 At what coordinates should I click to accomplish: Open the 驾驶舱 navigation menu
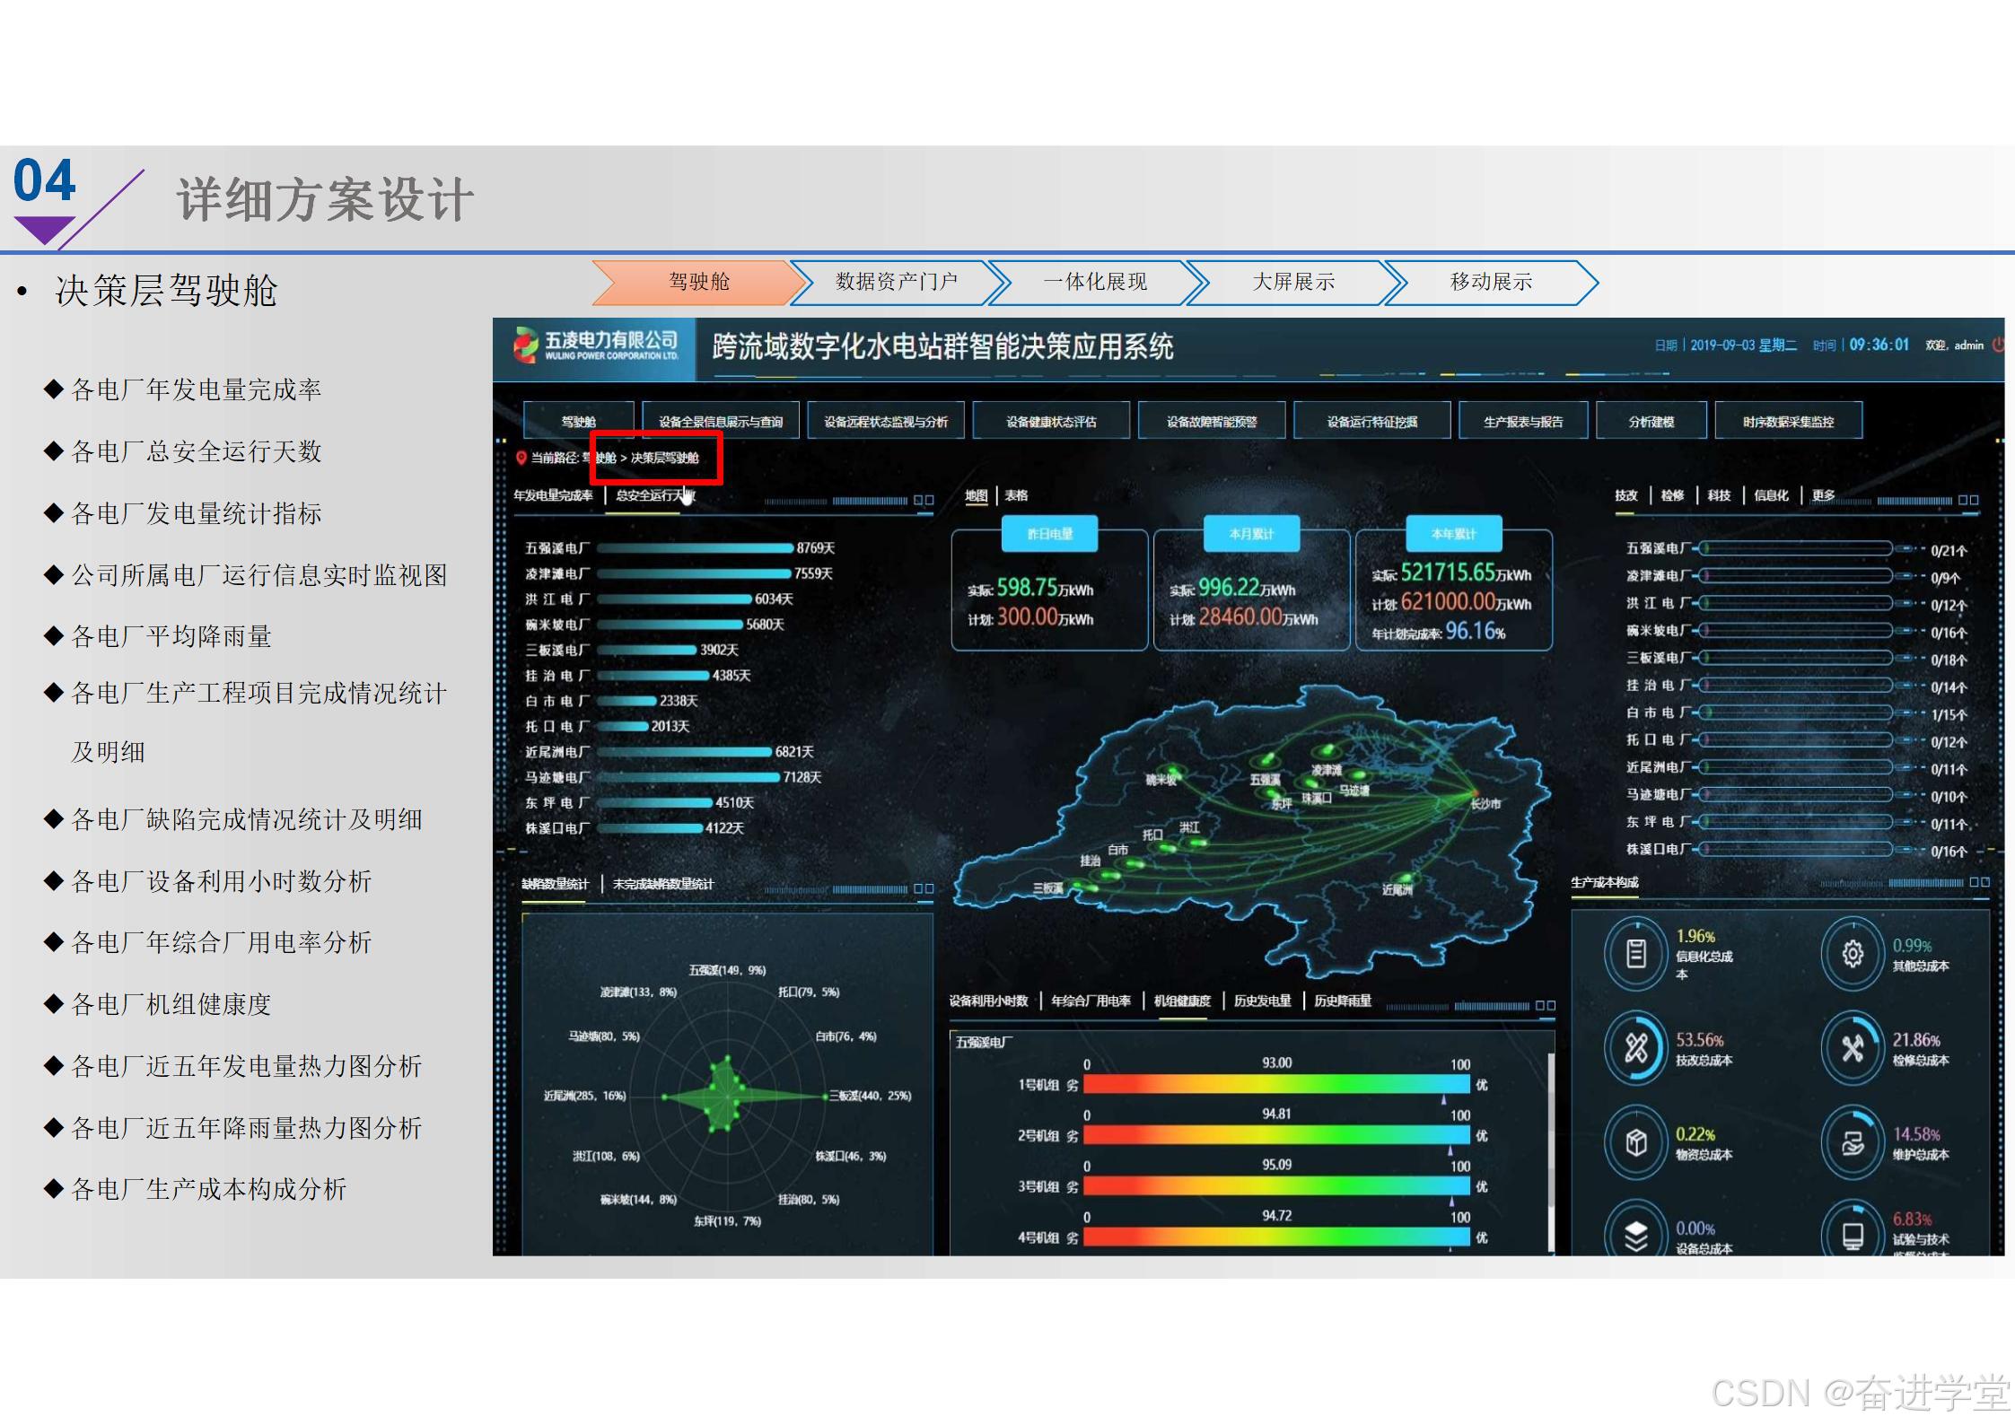(578, 421)
